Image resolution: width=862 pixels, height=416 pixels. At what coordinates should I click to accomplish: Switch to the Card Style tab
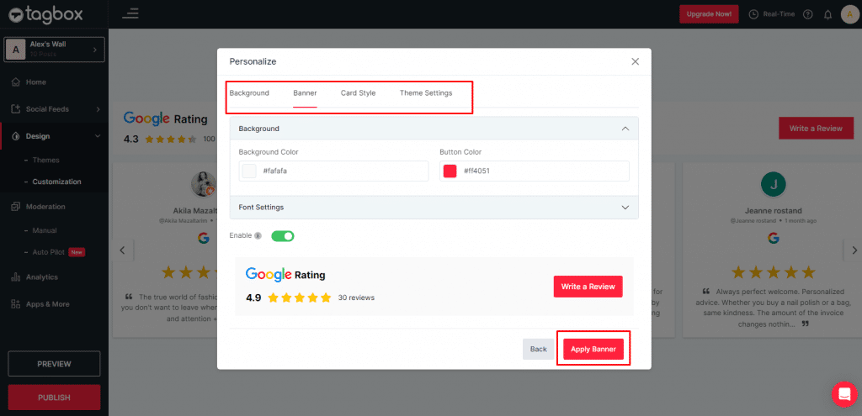[358, 93]
